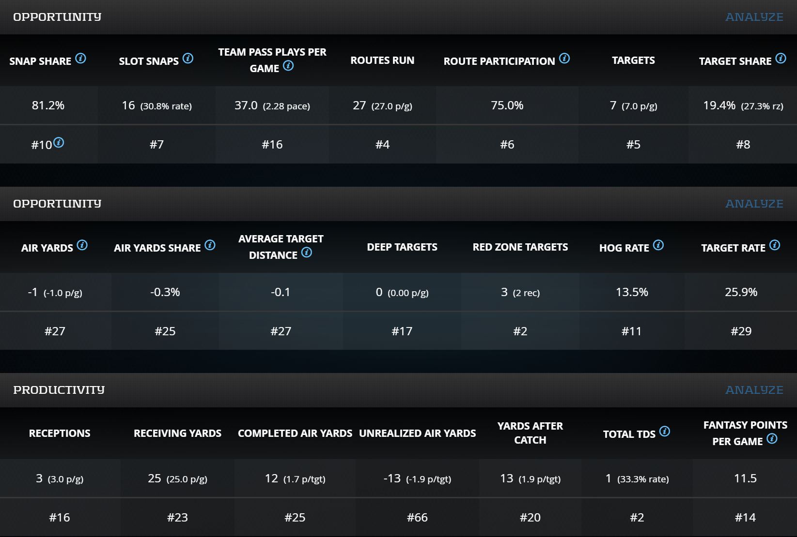The height and width of the screenshot is (537, 797).
Task: Open the Slot Snaps info icon
Action: [x=188, y=59]
